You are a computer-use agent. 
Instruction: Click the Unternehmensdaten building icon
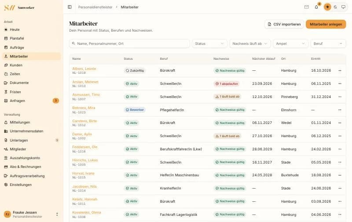pyautogui.click(x=6, y=131)
